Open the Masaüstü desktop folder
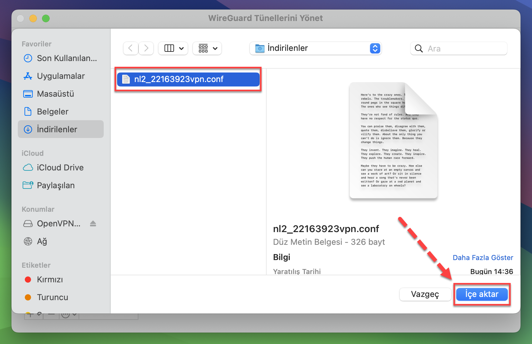 pyautogui.click(x=55, y=94)
